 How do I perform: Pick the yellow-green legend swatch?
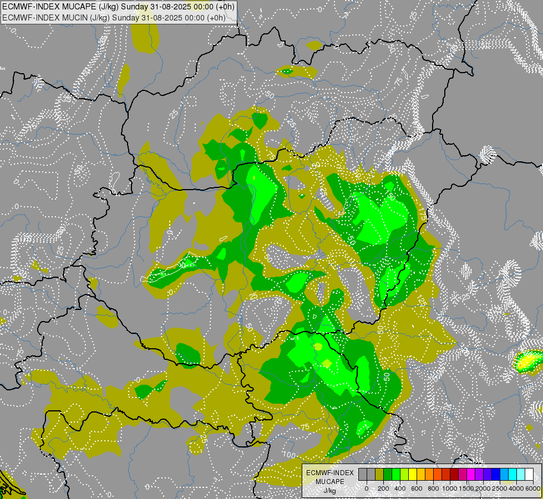pos(404,474)
